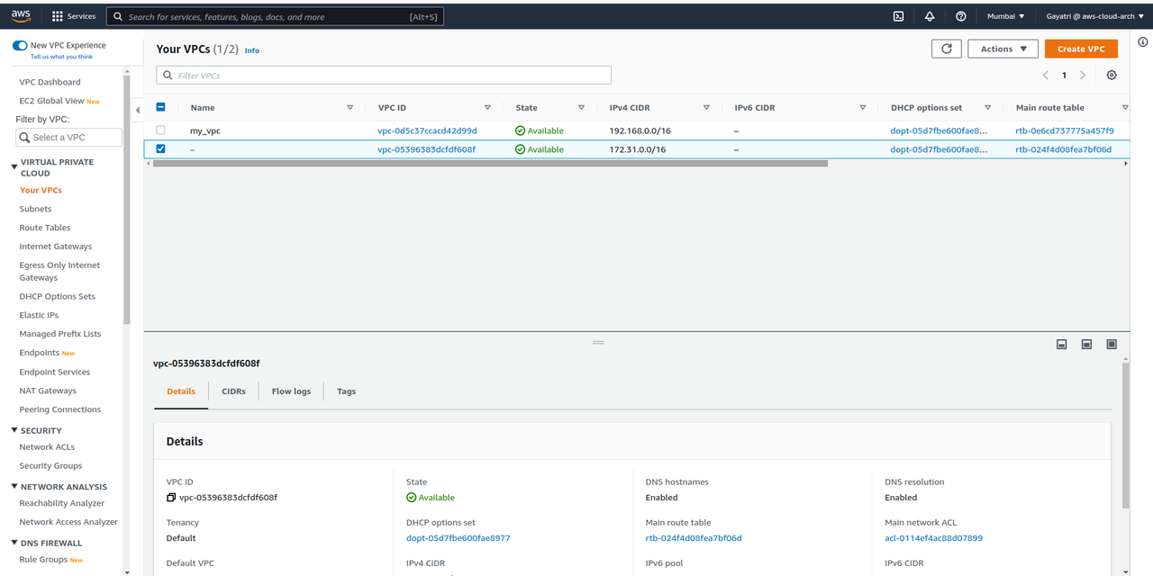Open Security Groups in the sidebar
This screenshot has height=576, width=1153.
50,465
